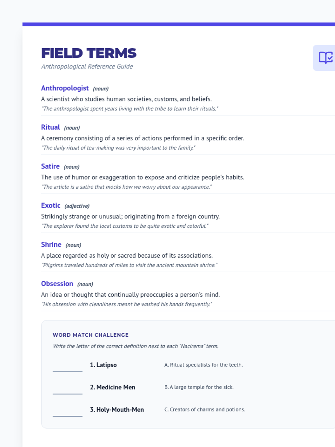Image resolution: width=335 pixels, height=447 pixels.
Task: Click the 3. Holy-Mouth-Men term label
Action: coord(117,410)
